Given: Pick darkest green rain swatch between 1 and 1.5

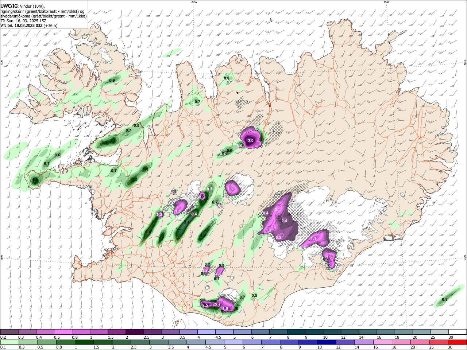Looking at the screenshot, I should click(x=84, y=342).
